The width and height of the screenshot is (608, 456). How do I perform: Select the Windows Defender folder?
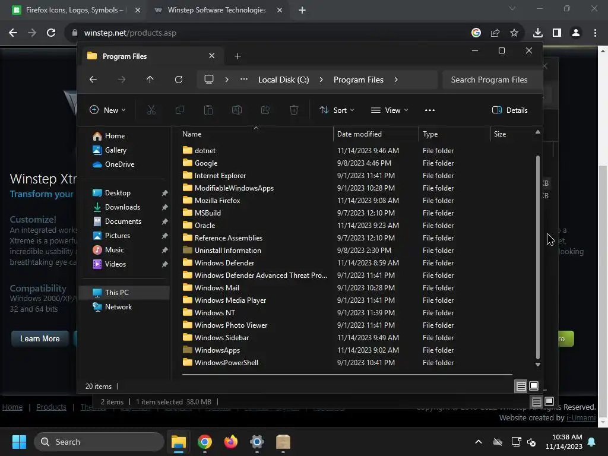pyautogui.click(x=224, y=263)
